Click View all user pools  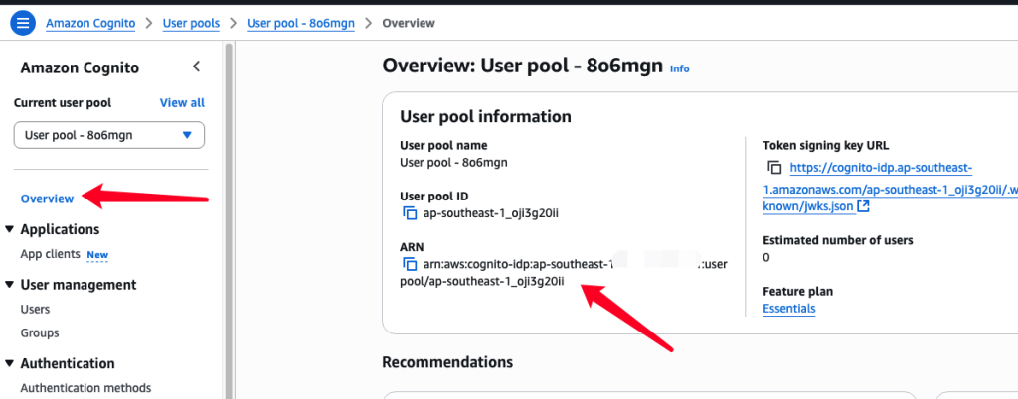pyautogui.click(x=182, y=102)
